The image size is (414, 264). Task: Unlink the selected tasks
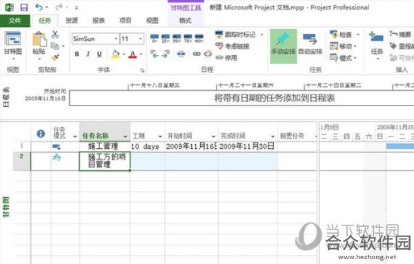(208, 54)
